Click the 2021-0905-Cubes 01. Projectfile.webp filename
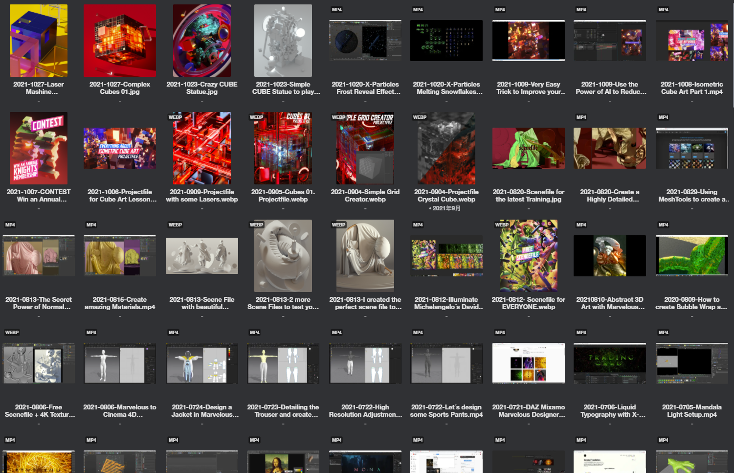 (283, 196)
